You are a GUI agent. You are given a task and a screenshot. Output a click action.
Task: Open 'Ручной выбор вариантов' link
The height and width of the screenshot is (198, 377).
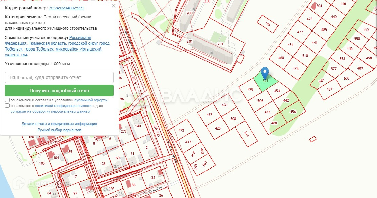[59, 130]
